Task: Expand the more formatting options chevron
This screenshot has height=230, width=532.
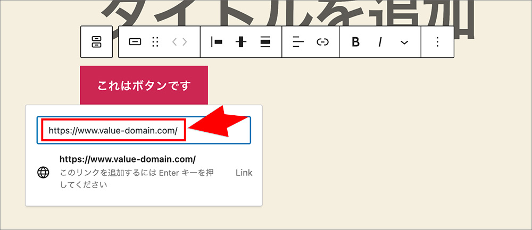Action: click(404, 42)
